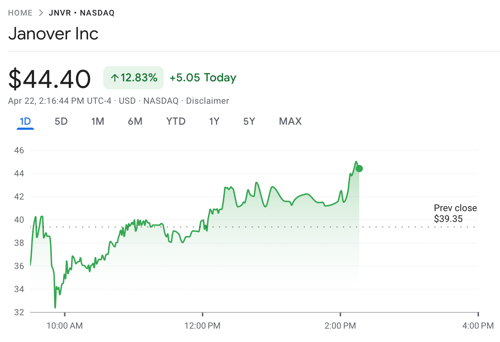Click the 10:00 AM time axis label

(64, 326)
